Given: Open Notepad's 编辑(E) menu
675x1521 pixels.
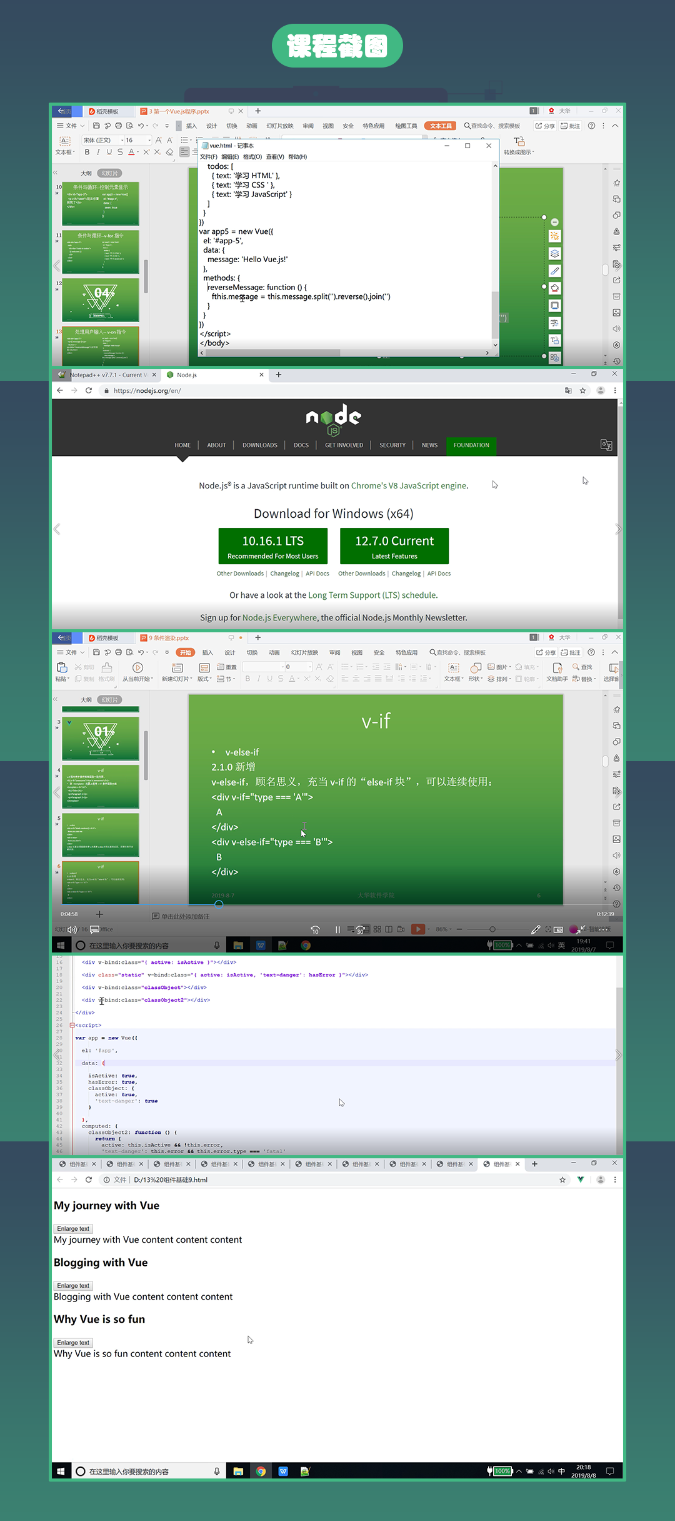Looking at the screenshot, I should coord(230,157).
